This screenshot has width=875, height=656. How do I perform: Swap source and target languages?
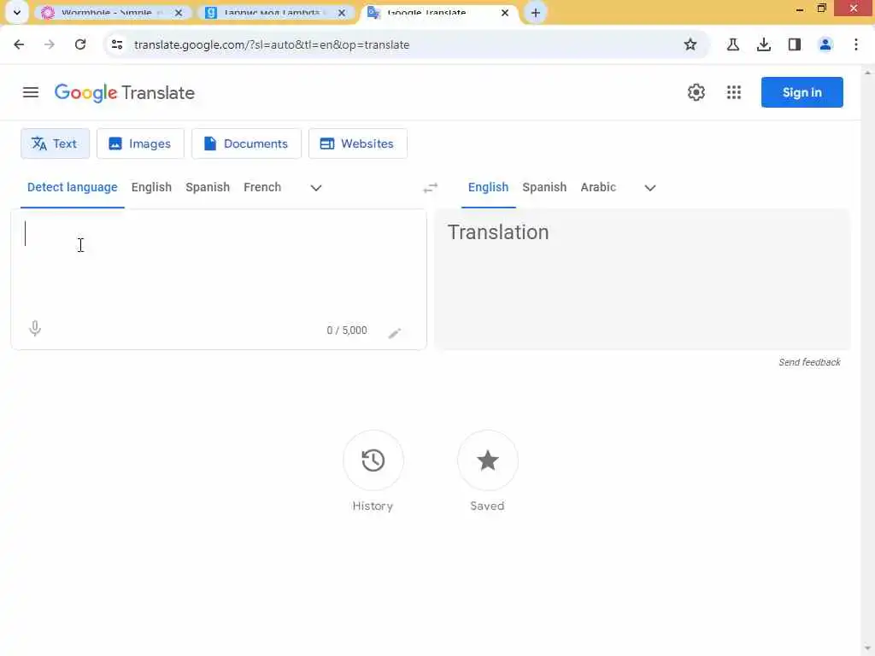[431, 188]
